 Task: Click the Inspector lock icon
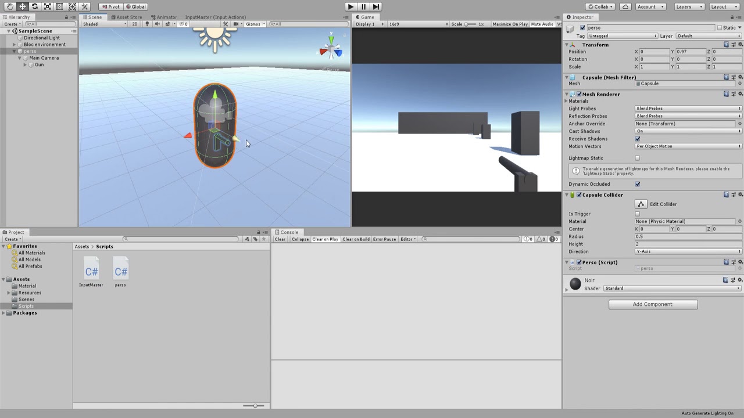click(732, 17)
